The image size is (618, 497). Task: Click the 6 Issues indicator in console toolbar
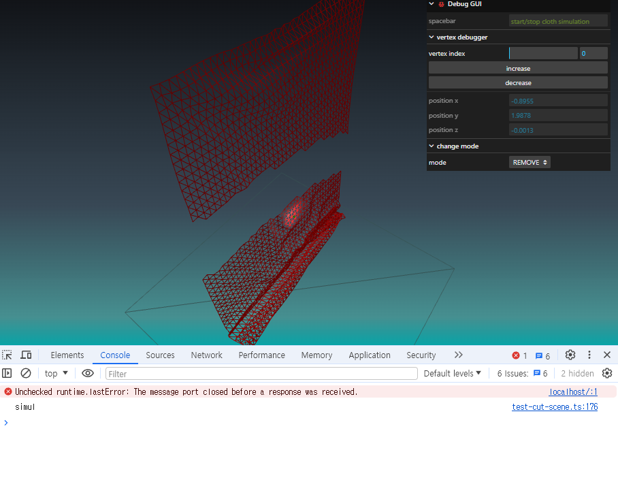(522, 373)
